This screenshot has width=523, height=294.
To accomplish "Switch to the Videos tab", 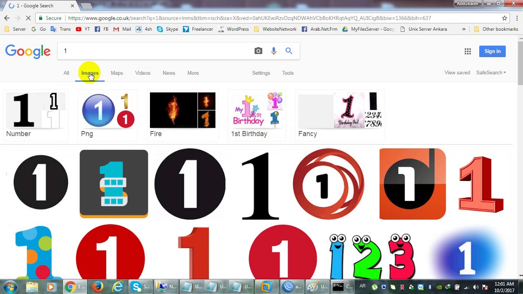I will (x=143, y=73).
